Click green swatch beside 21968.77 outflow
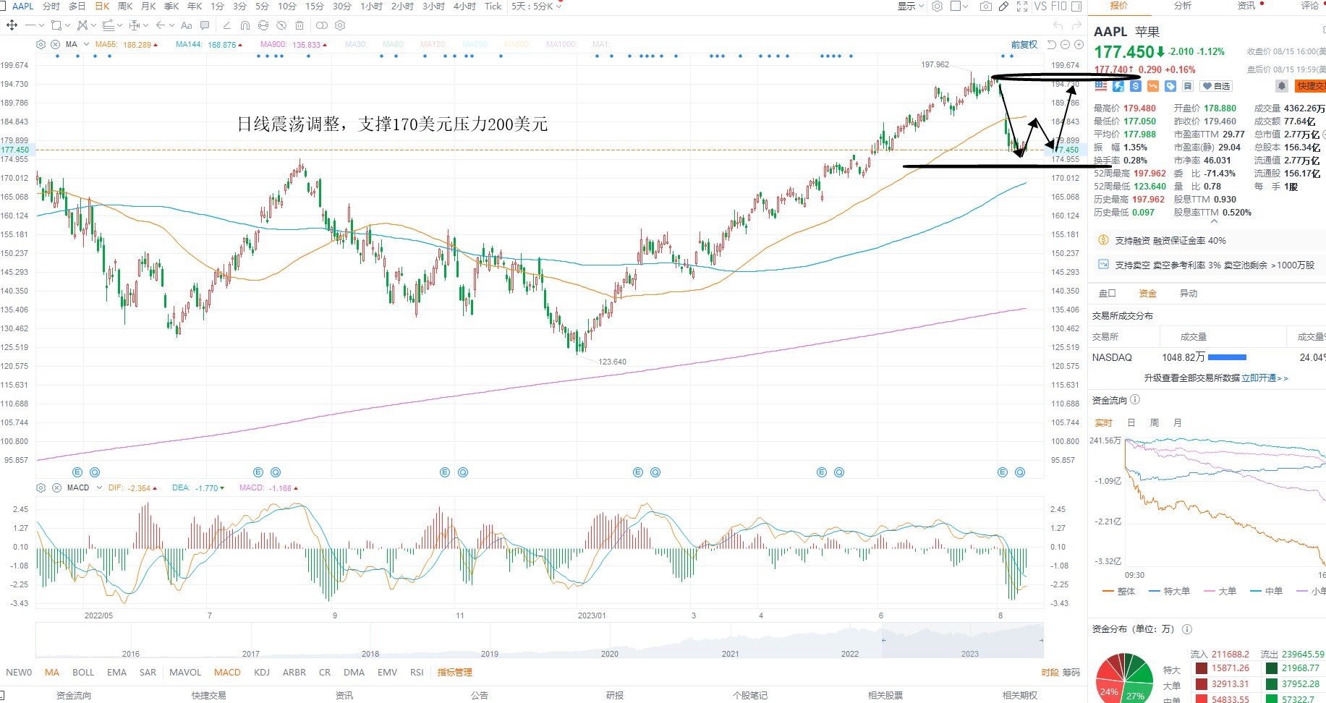Viewport: 1326px width, 703px height. [x=1271, y=668]
